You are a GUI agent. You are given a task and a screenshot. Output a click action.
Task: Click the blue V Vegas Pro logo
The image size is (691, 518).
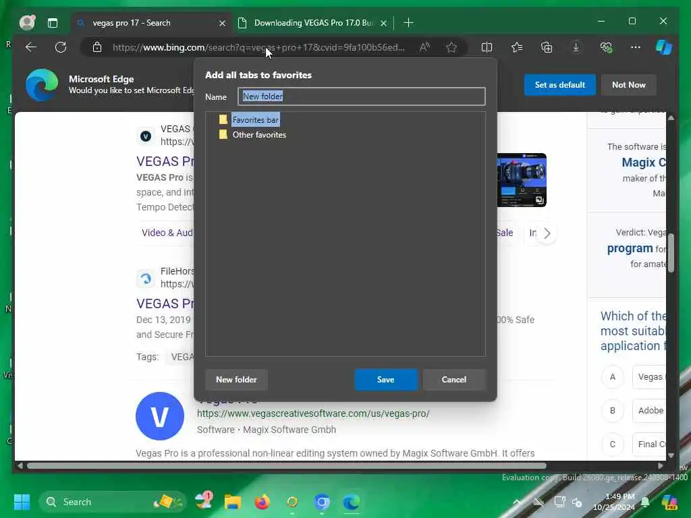click(159, 415)
